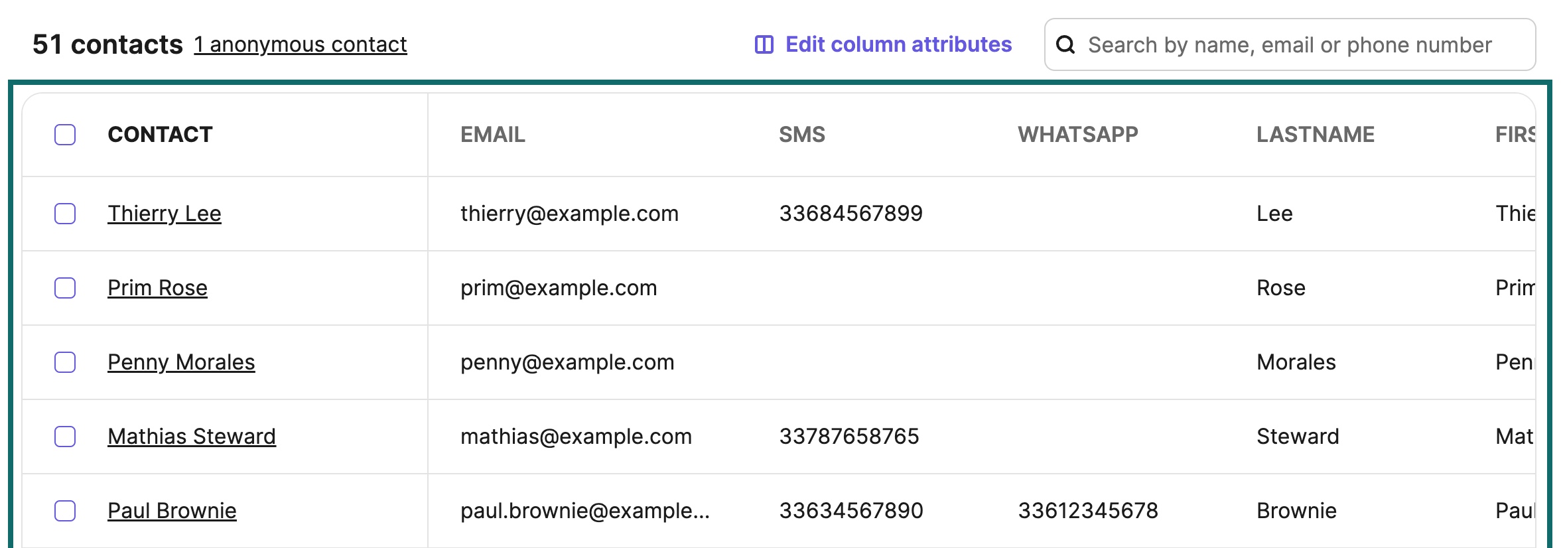This screenshot has height=548, width=1563.
Task: View the 1 anonymous contact
Action: [300, 44]
